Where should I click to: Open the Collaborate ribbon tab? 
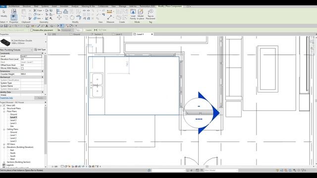click(103, 6)
